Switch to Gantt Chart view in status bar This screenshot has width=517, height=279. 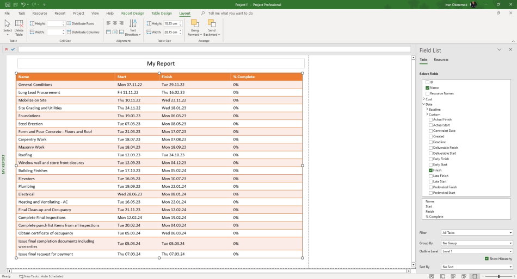click(432, 276)
